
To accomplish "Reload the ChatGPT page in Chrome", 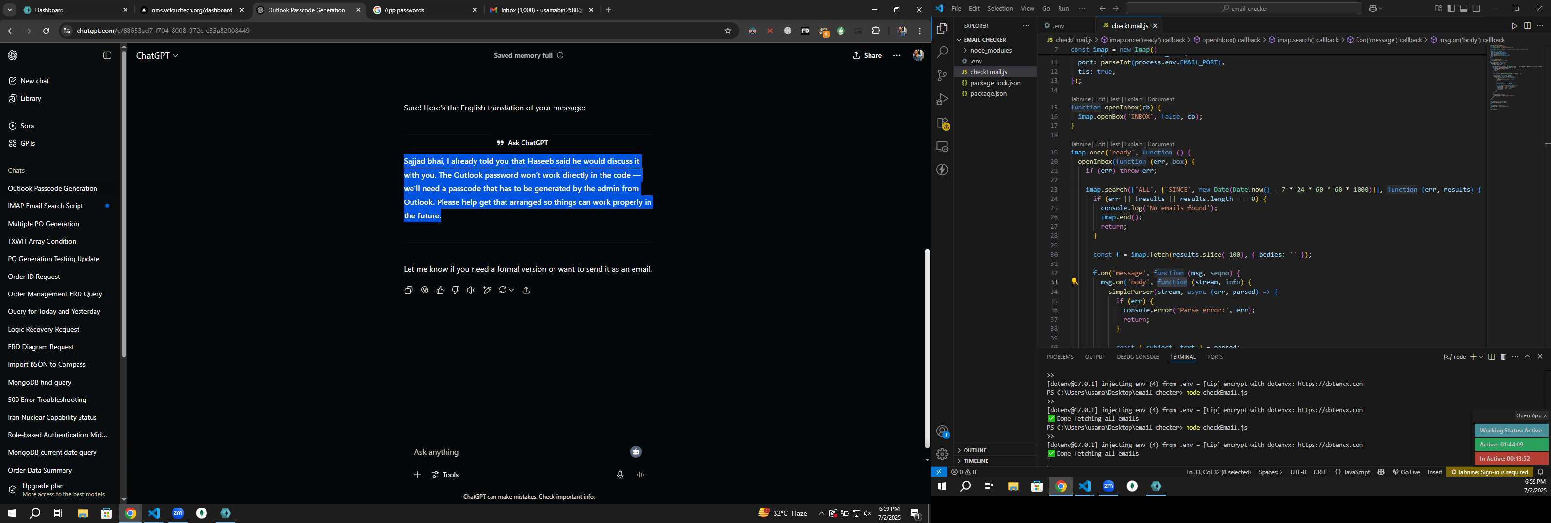I will [46, 31].
